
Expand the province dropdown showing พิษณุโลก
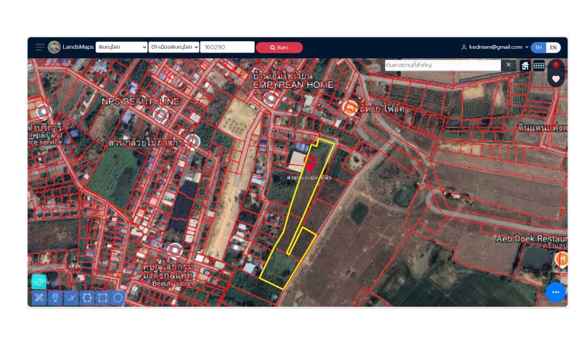pos(122,47)
